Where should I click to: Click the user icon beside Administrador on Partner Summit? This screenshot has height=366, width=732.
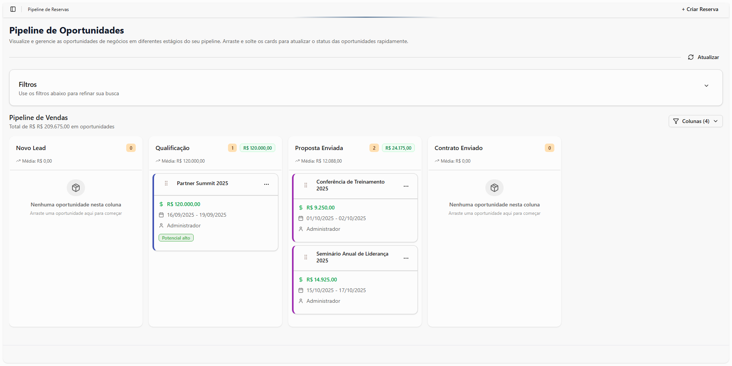(161, 225)
